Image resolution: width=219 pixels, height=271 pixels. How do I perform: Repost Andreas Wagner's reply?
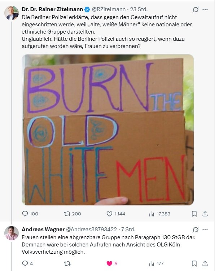67,263
